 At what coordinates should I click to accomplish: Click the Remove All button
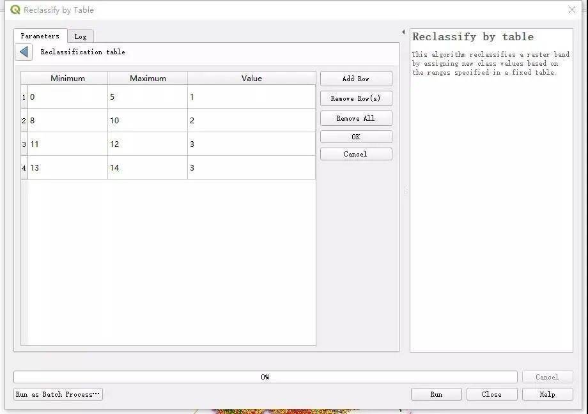click(355, 118)
